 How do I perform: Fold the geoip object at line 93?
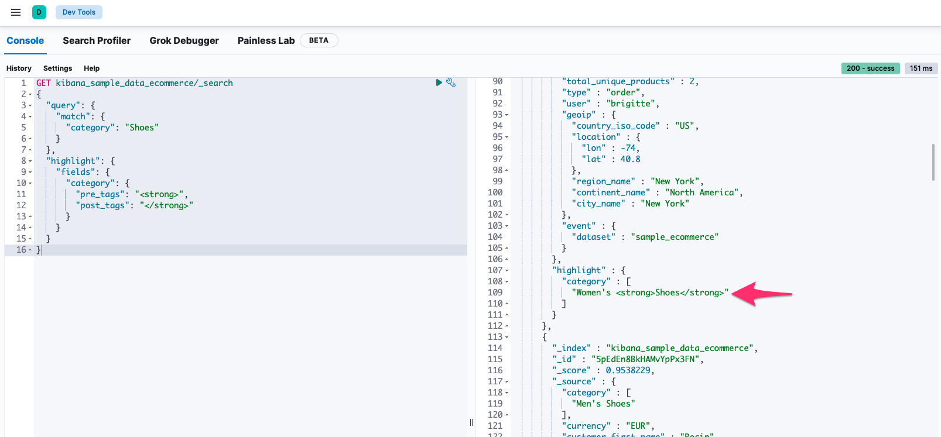point(507,115)
